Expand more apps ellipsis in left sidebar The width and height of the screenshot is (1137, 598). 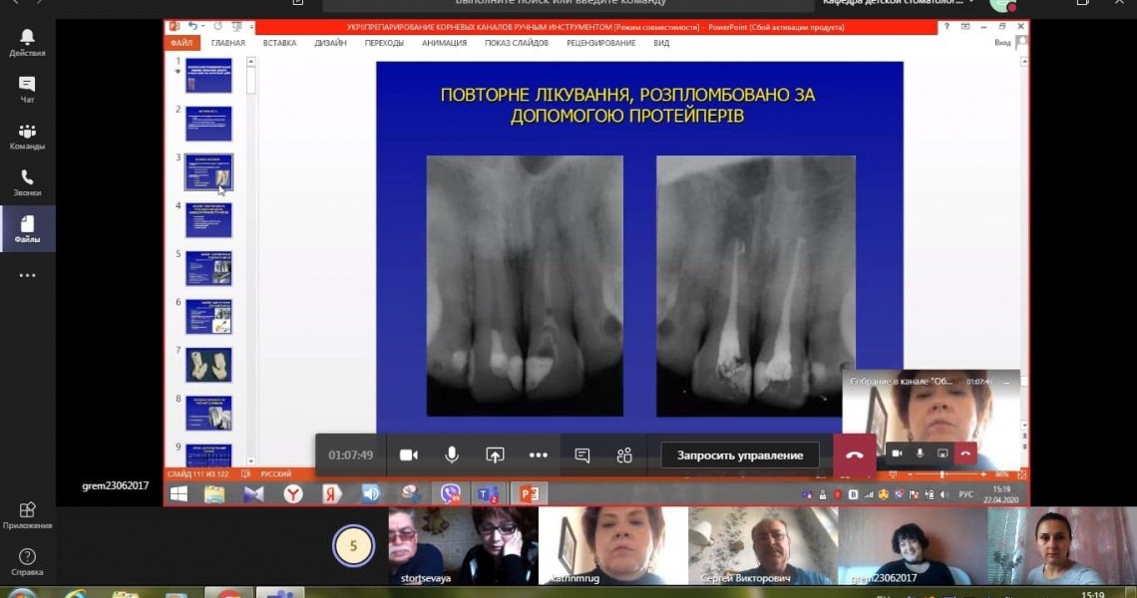[27, 275]
